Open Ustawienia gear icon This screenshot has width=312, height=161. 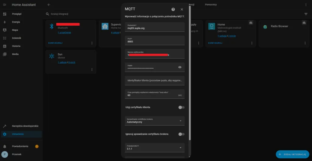[x=5, y=134]
